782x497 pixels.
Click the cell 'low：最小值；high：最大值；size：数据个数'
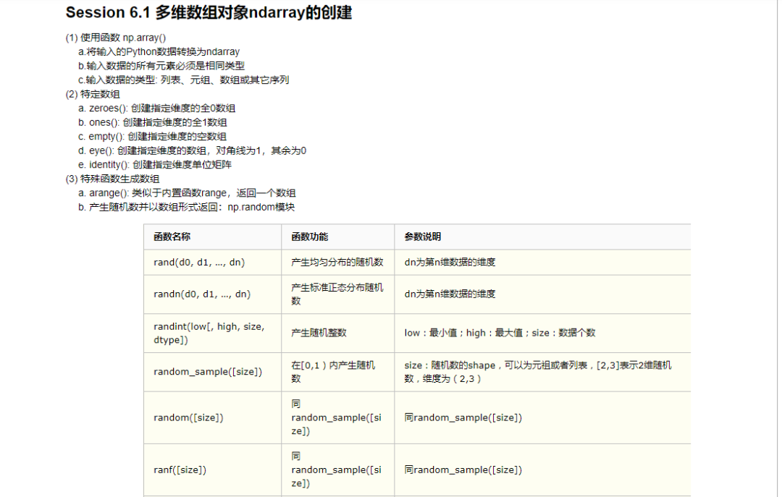tap(542, 333)
